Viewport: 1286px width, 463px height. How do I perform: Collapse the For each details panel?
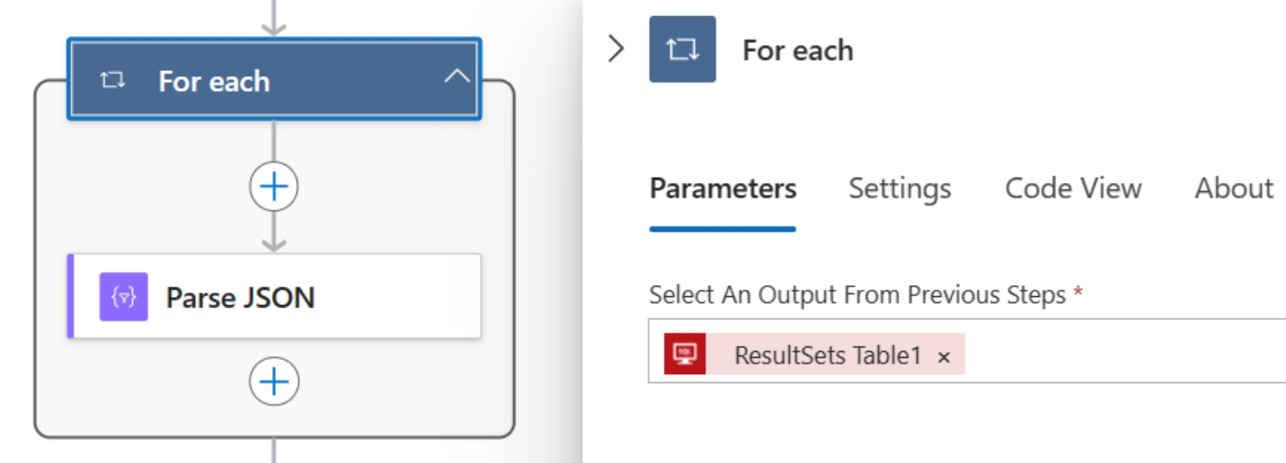coord(616,48)
